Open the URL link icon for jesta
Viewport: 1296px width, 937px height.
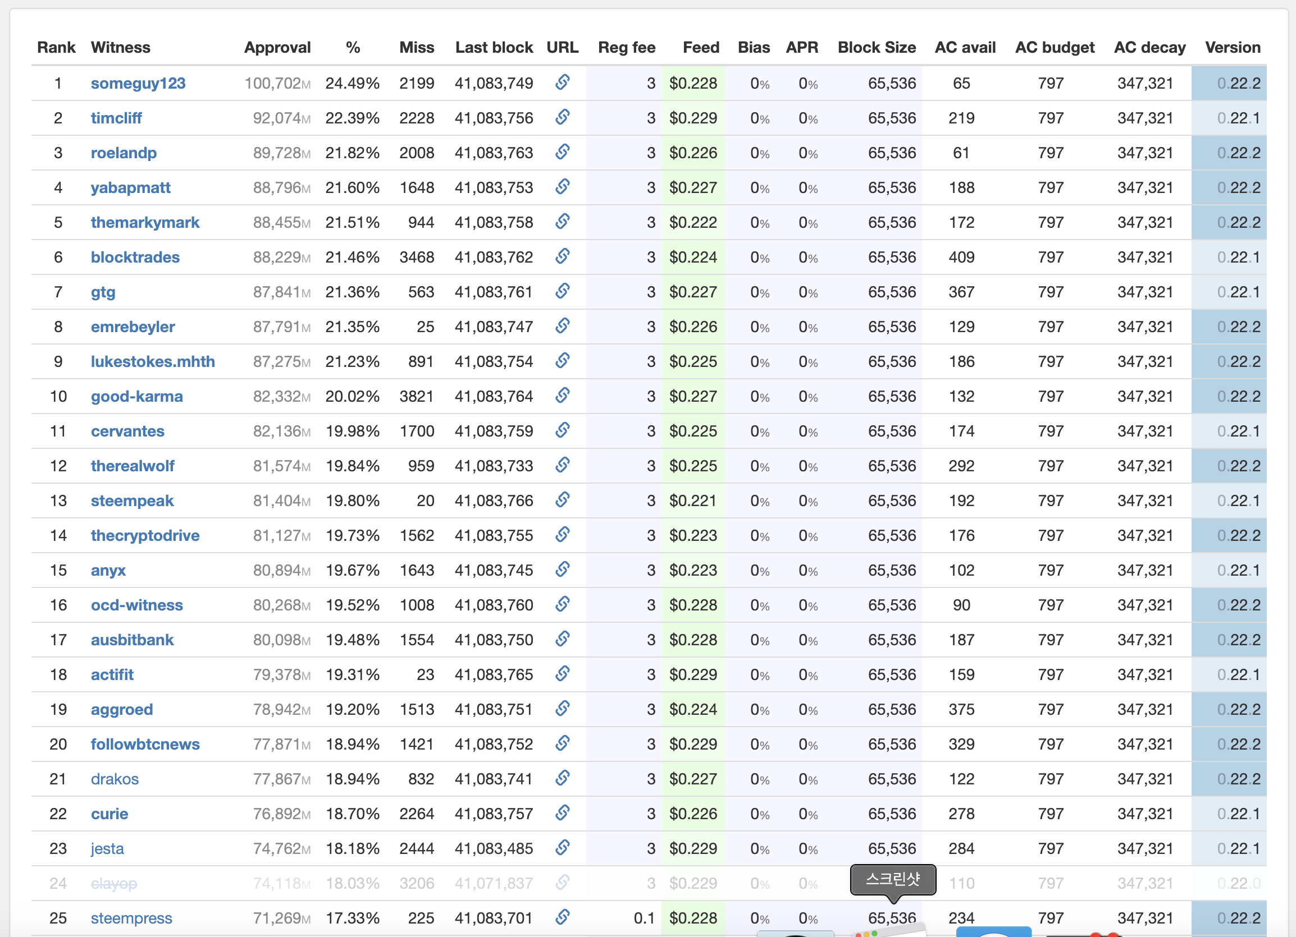point(562,848)
